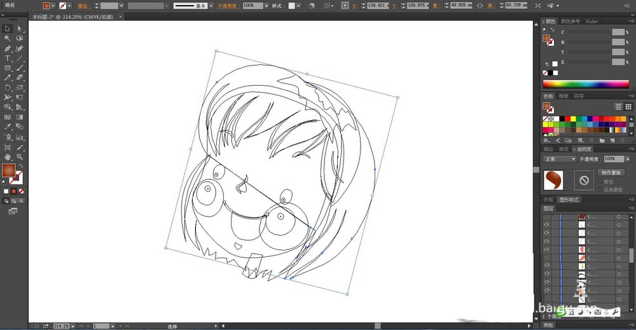The height and width of the screenshot is (330, 636).
Task: Click the Recolor Artwork wheel icon
Action: click(312, 6)
